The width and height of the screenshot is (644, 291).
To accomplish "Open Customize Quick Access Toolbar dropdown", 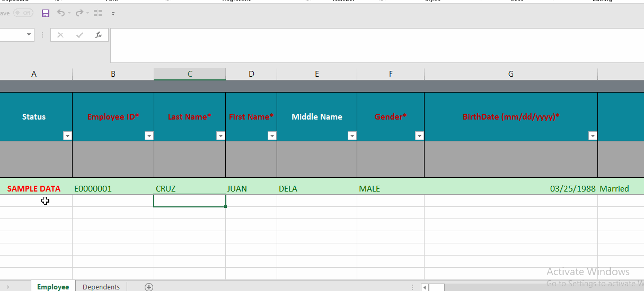I will tap(113, 14).
